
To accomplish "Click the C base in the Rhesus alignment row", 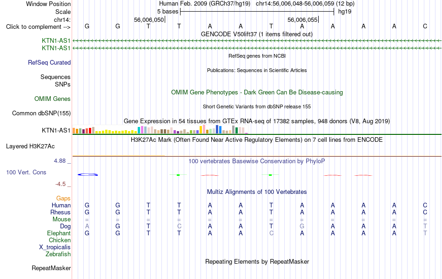I will [425, 212].
